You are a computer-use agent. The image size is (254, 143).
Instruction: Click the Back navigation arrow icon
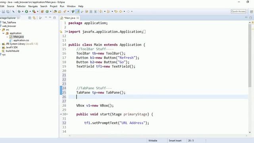(121, 12)
